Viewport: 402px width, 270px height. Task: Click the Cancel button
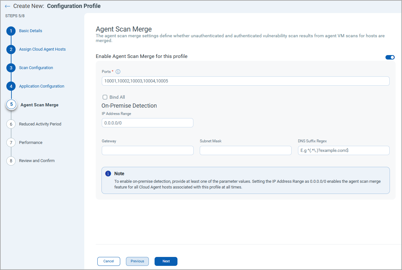108,261
